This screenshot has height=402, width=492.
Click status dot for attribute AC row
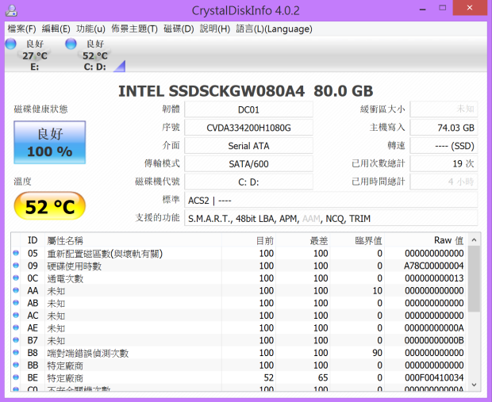point(16,315)
